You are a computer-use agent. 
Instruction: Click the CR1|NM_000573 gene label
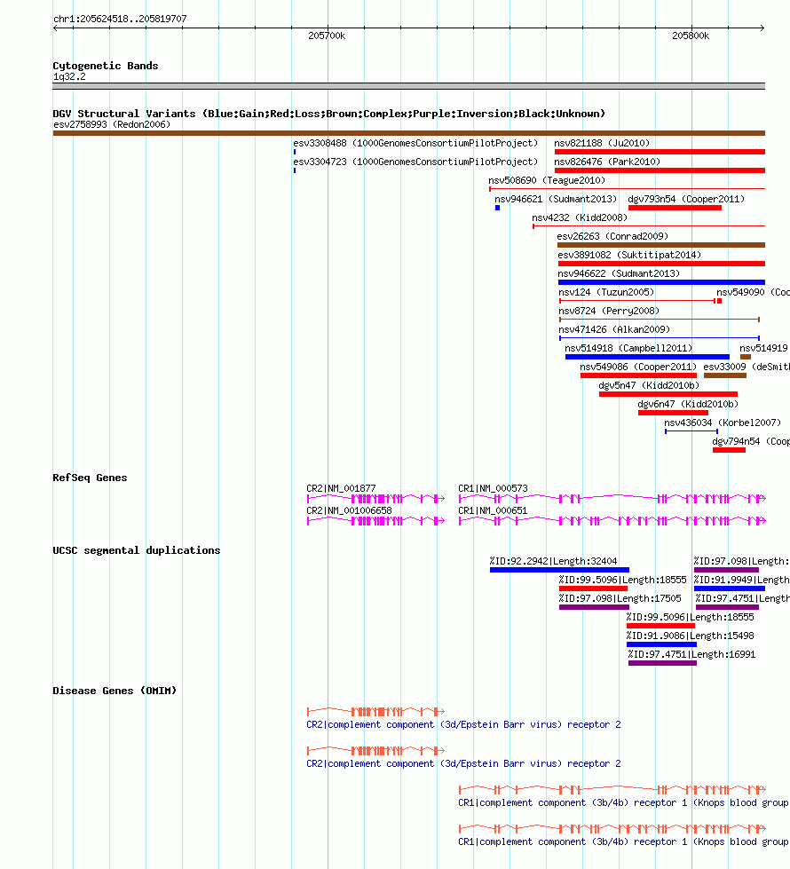493,488
